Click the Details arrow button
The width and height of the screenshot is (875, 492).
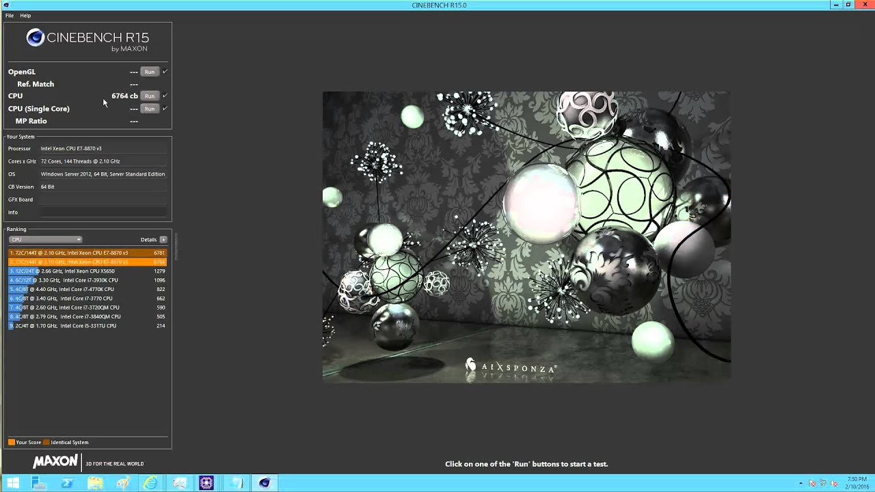click(163, 240)
